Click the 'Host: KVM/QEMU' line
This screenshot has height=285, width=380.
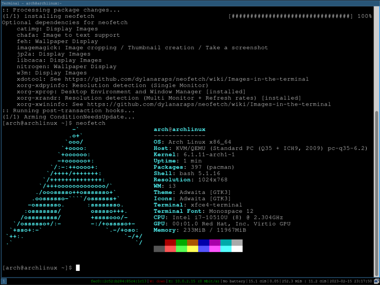[x=261, y=148]
